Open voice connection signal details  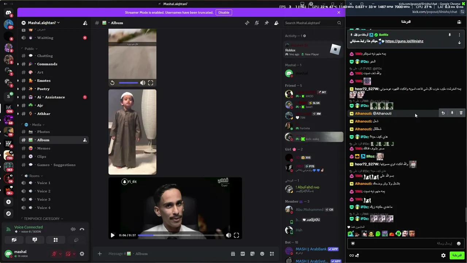coord(8,229)
